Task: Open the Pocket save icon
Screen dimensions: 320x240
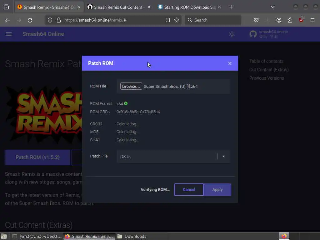Action: 256,20
